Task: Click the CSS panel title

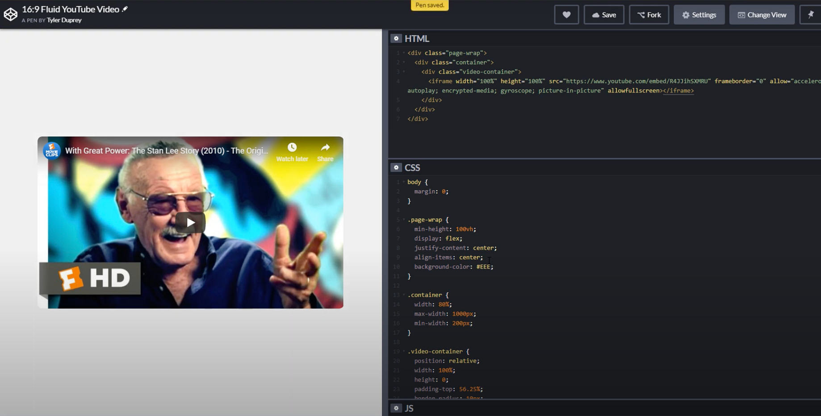Action: tap(412, 167)
